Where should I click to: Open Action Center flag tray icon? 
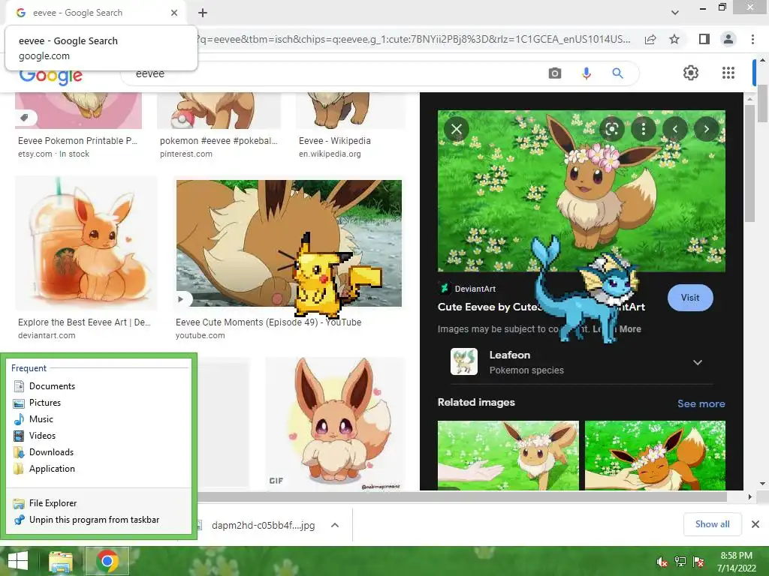[x=698, y=561]
